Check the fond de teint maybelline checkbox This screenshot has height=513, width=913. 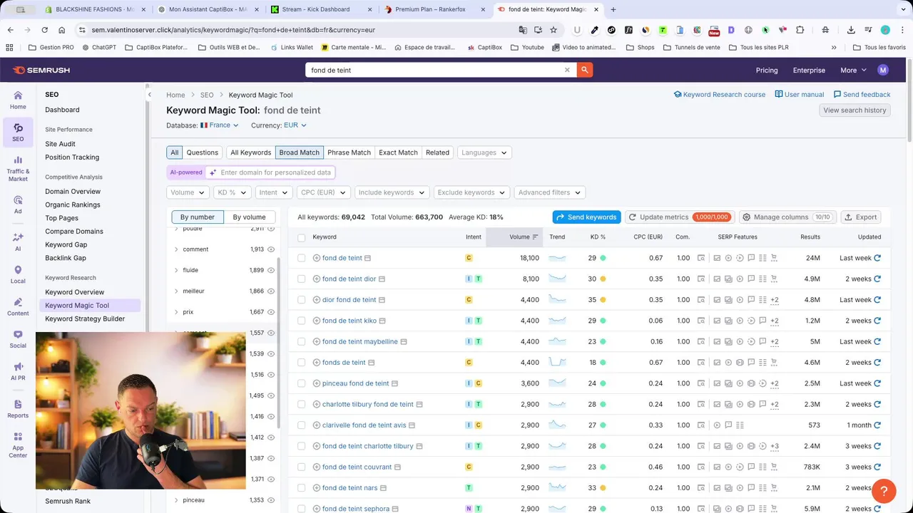pyautogui.click(x=301, y=342)
